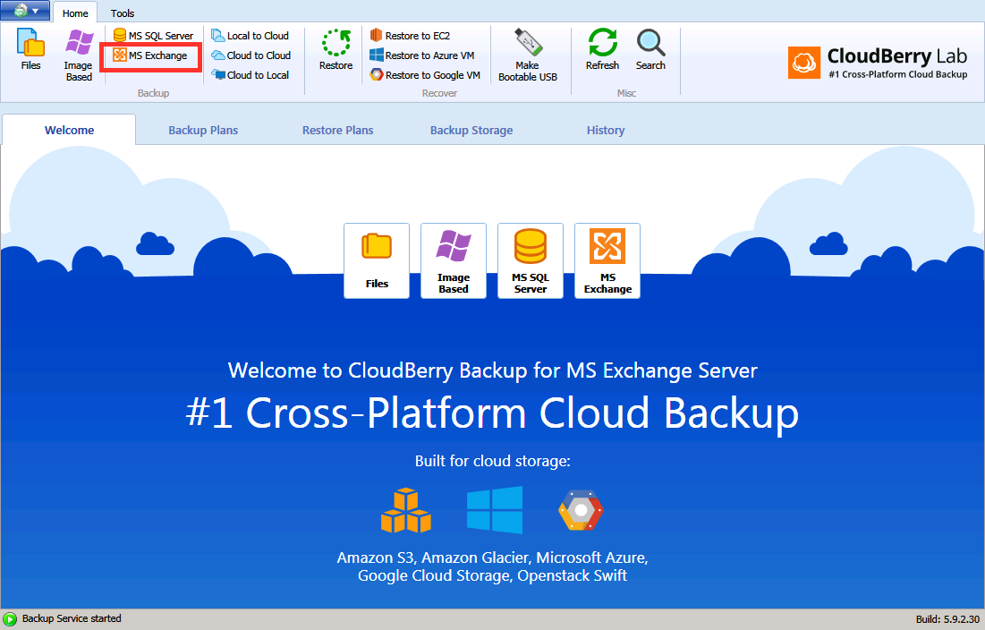Click the Build 5.9.2.30 version text

click(947, 619)
